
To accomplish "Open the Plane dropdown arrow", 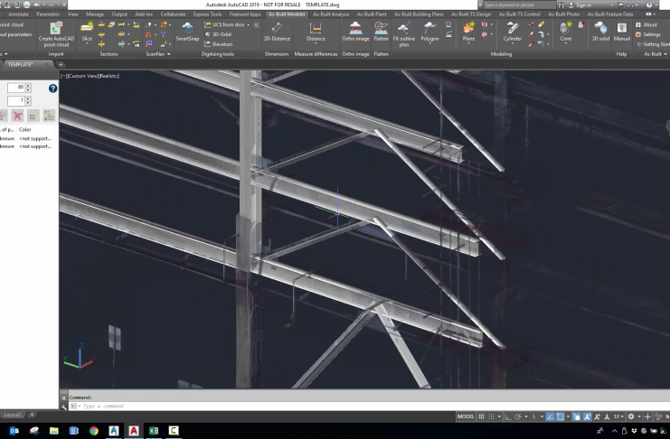I will tap(468, 45).
